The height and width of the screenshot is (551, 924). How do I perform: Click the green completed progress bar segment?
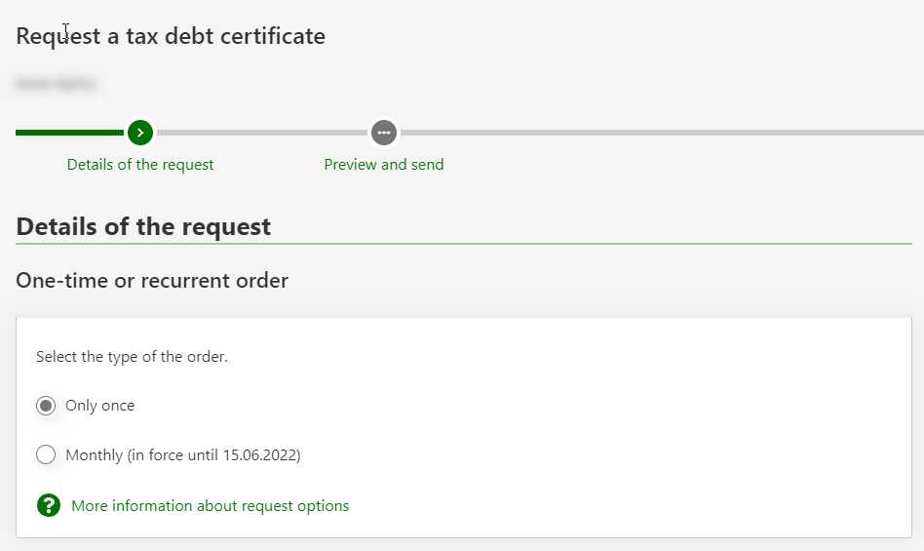point(68,132)
